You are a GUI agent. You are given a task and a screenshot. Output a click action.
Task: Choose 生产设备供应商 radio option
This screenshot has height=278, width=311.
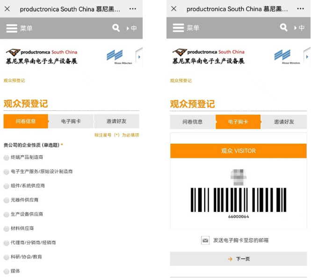click(x=7, y=214)
